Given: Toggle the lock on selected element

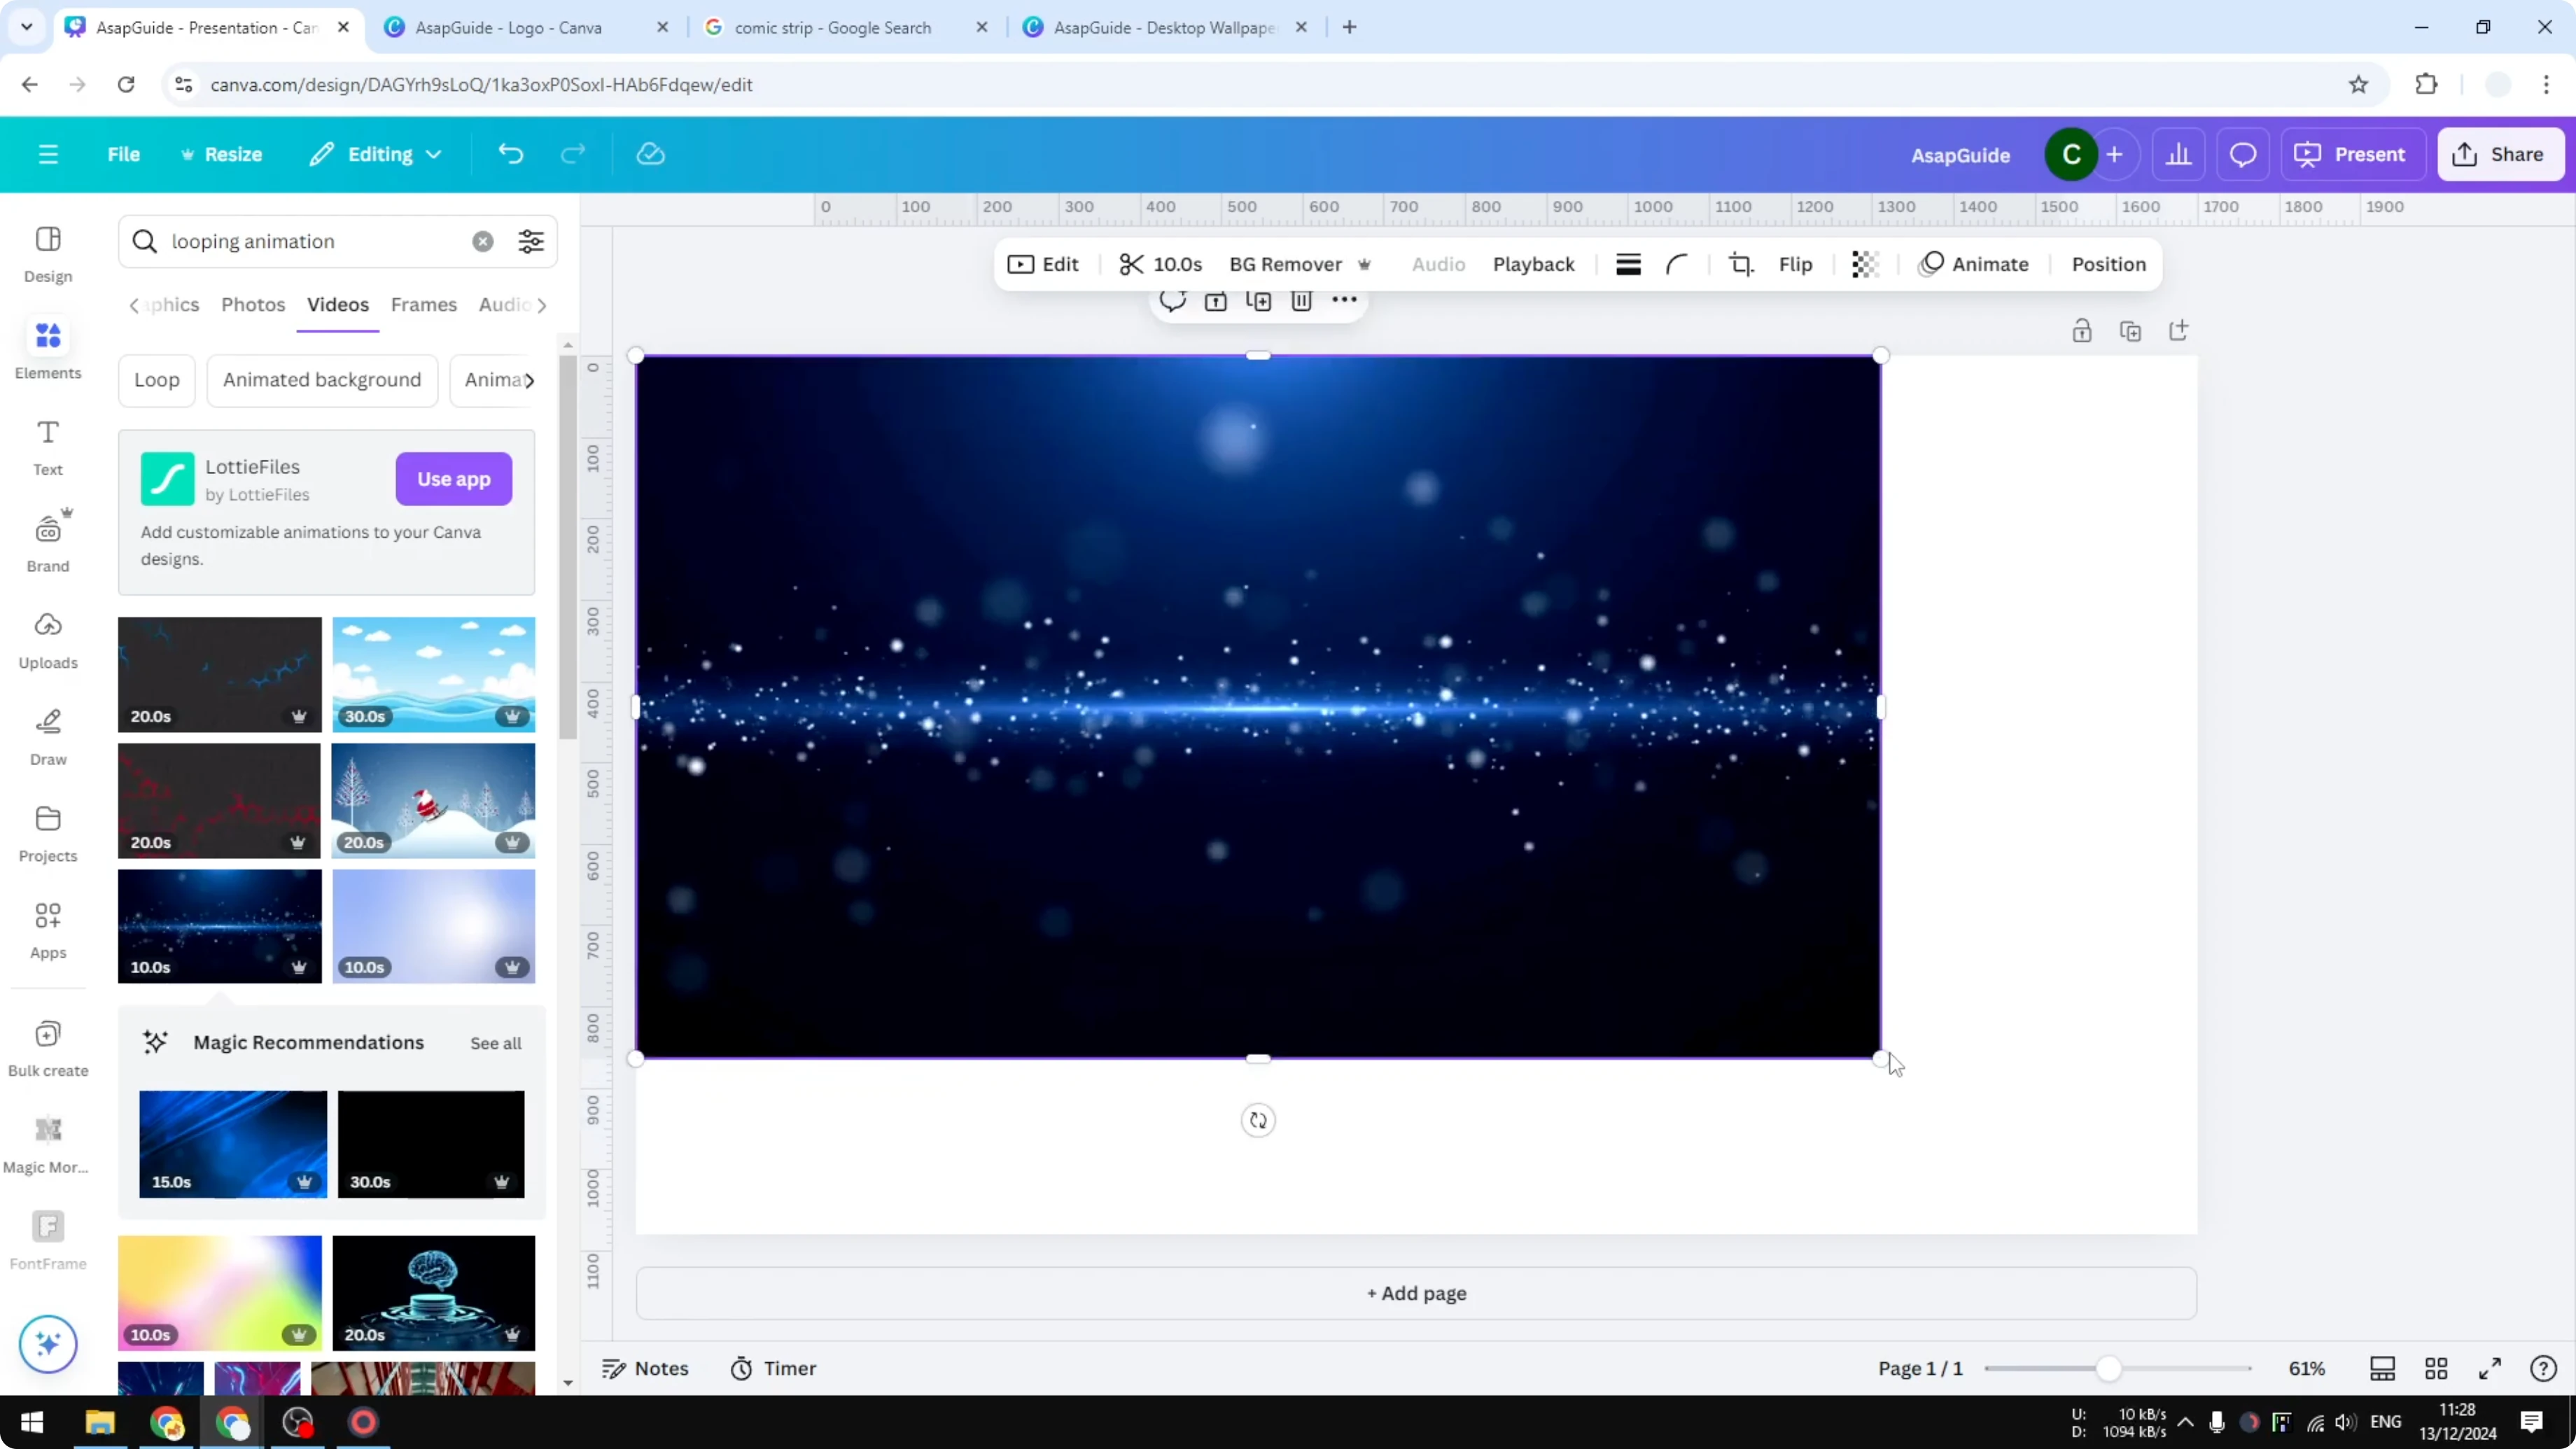Looking at the screenshot, I should tap(2082, 330).
